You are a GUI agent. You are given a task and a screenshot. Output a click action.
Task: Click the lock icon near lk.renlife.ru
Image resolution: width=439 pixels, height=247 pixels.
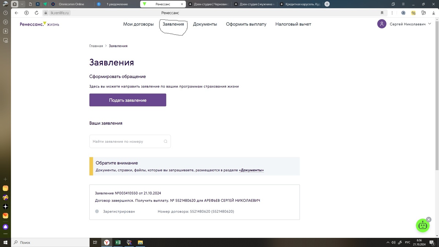tap(45, 12)
